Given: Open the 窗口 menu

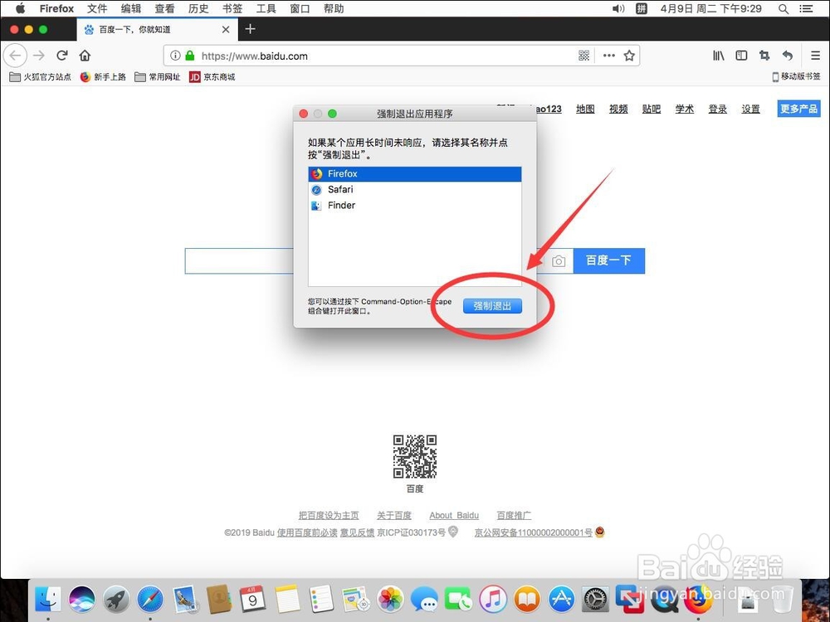Looking at the screenshot, I should pos(300,8).
